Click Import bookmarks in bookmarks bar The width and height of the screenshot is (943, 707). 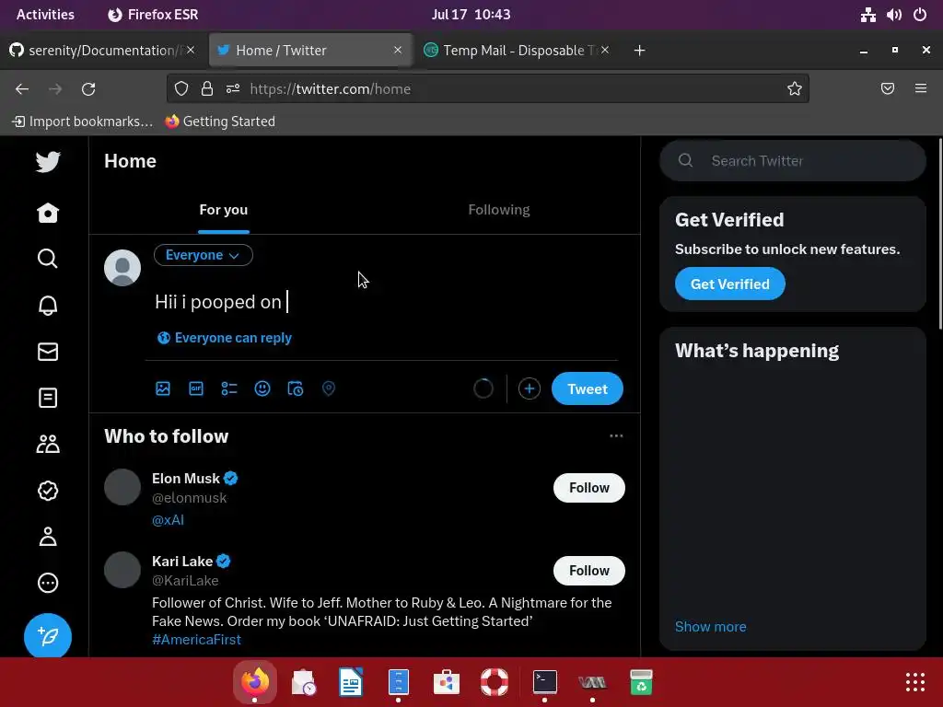tap(82, 122)
